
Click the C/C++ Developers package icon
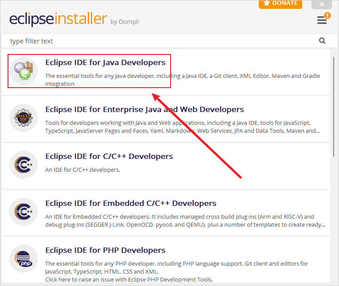pyautogui.click(x=23, y=165)
